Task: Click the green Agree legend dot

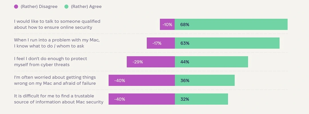Action: point(66,7)
